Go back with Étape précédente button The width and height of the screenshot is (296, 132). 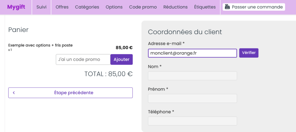pos(71,93)
